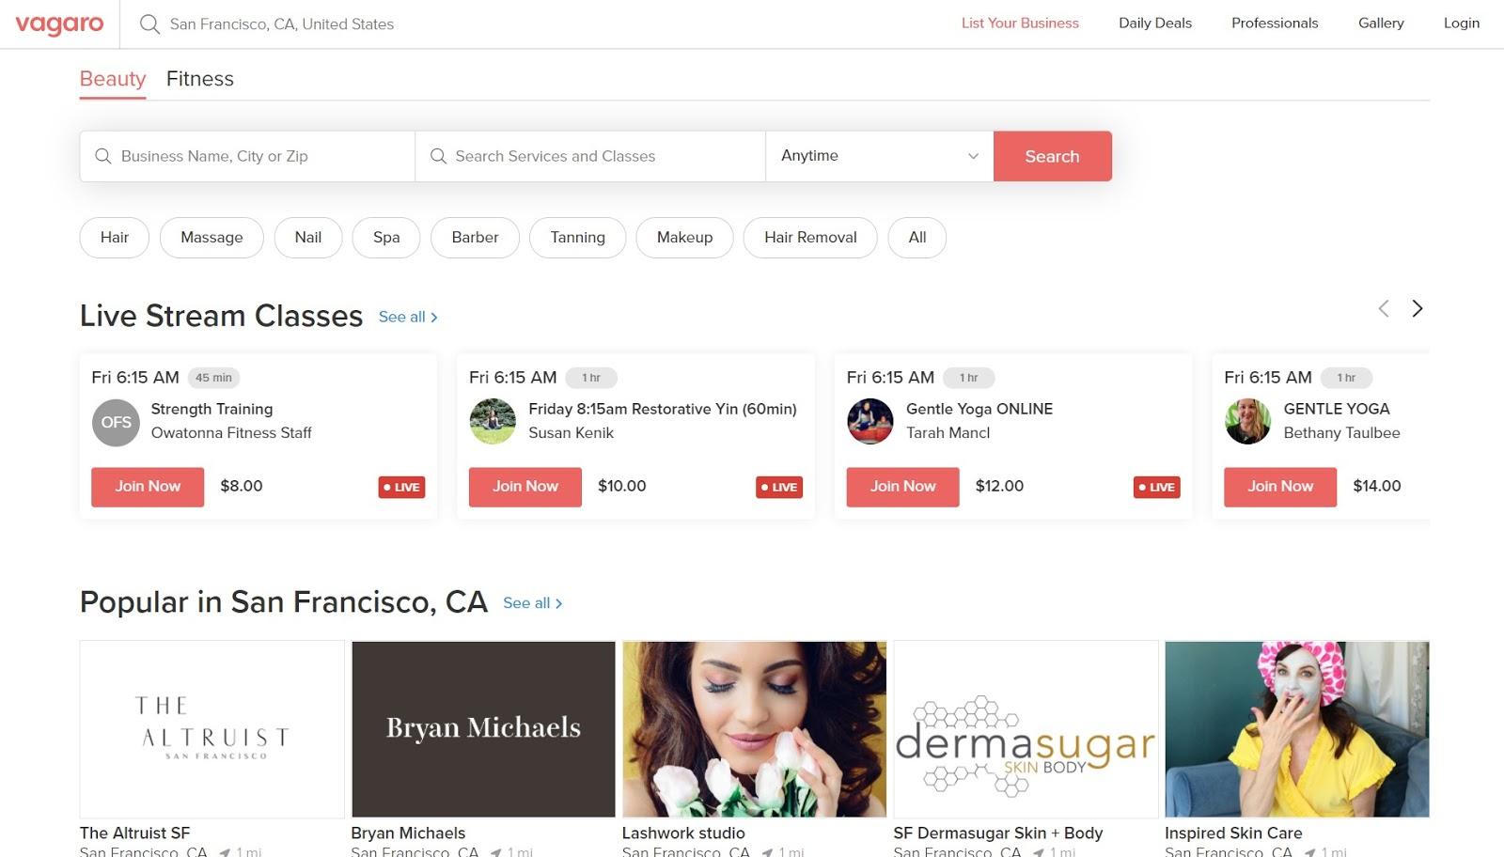Click the Login link
Image resolution: width=1504 pixels, height=857 pixels.
coord(1462,23)
